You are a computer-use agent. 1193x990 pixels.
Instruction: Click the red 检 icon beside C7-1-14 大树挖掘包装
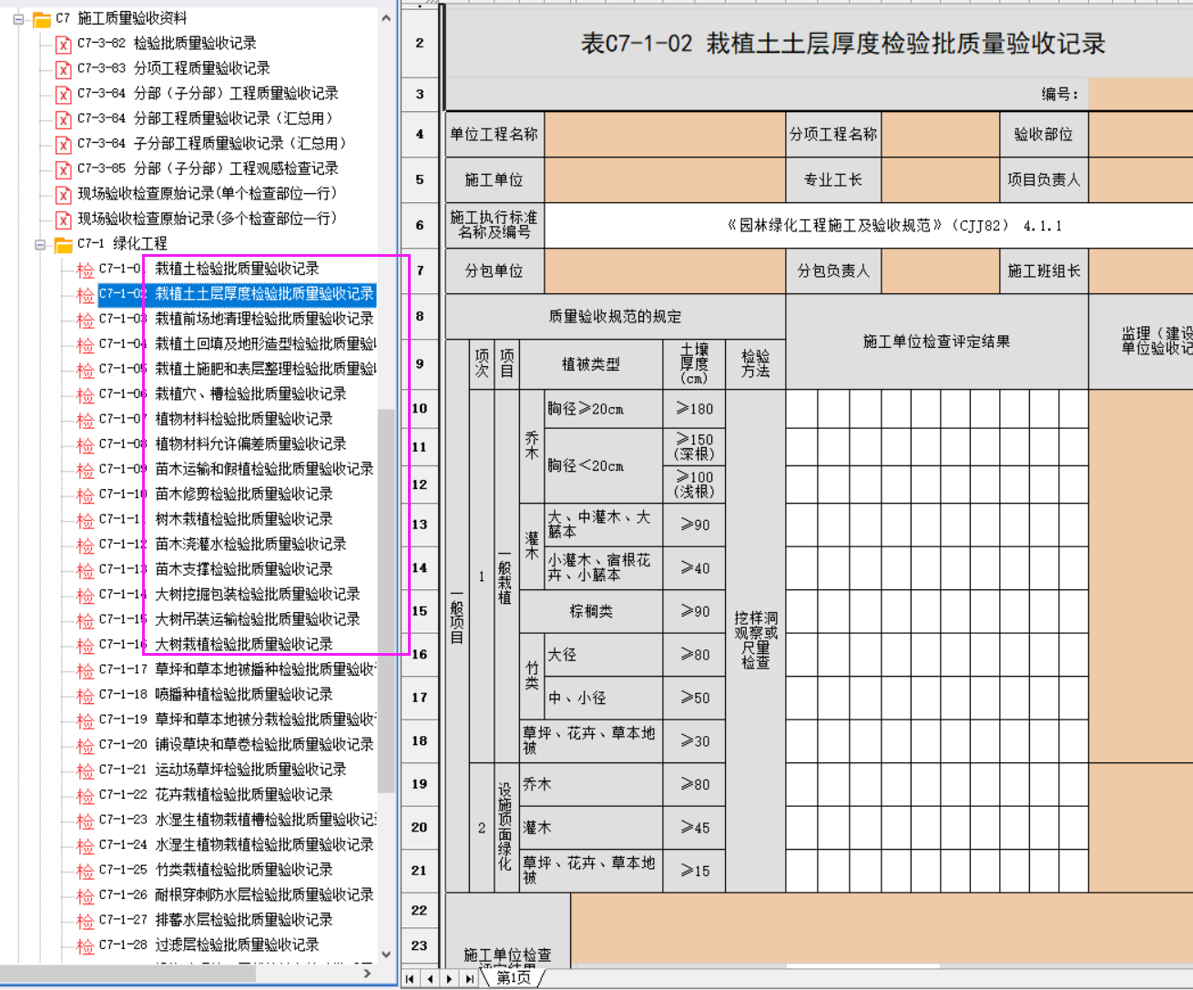[86, 595]
